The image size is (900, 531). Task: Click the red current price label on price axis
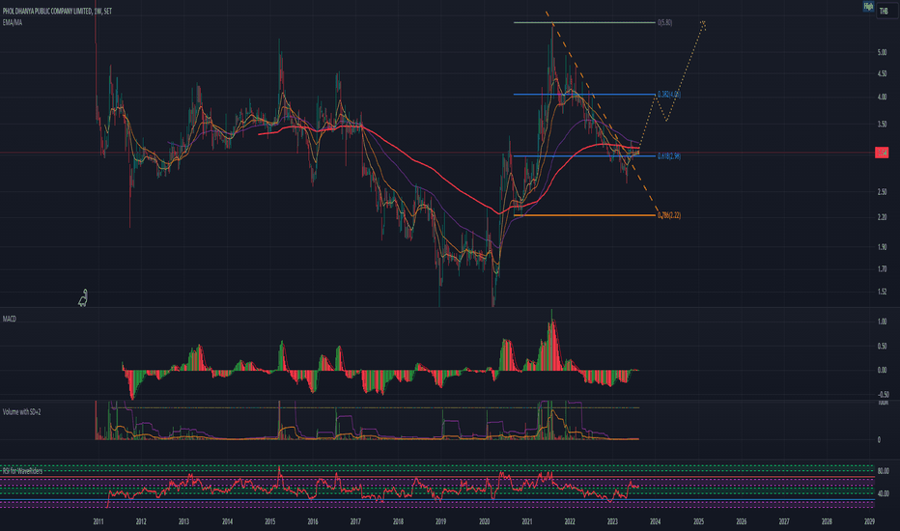[882, 153]
